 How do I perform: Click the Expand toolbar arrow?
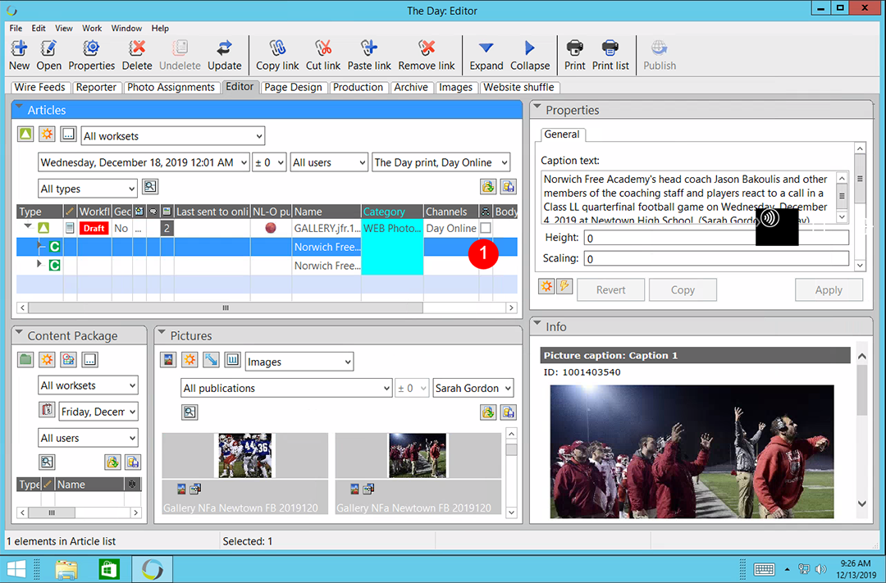(x=486, y=56)
